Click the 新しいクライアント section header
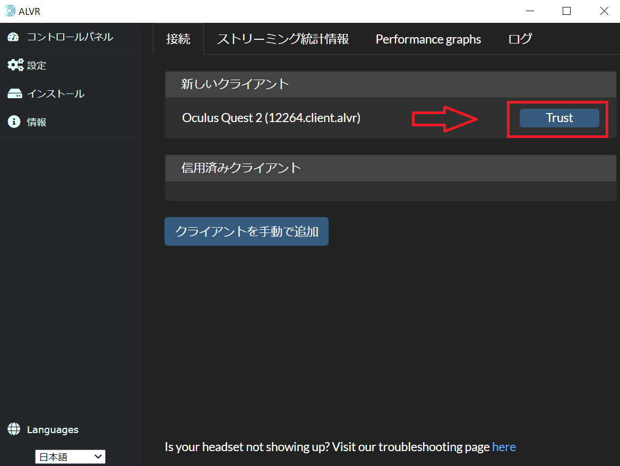 [391, 84]
